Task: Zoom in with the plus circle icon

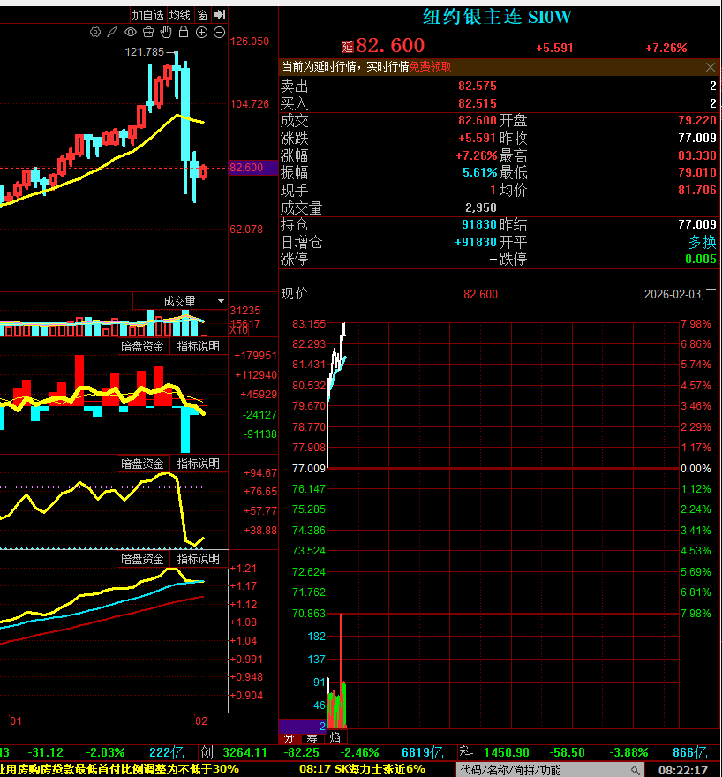Action: point(201,32)
